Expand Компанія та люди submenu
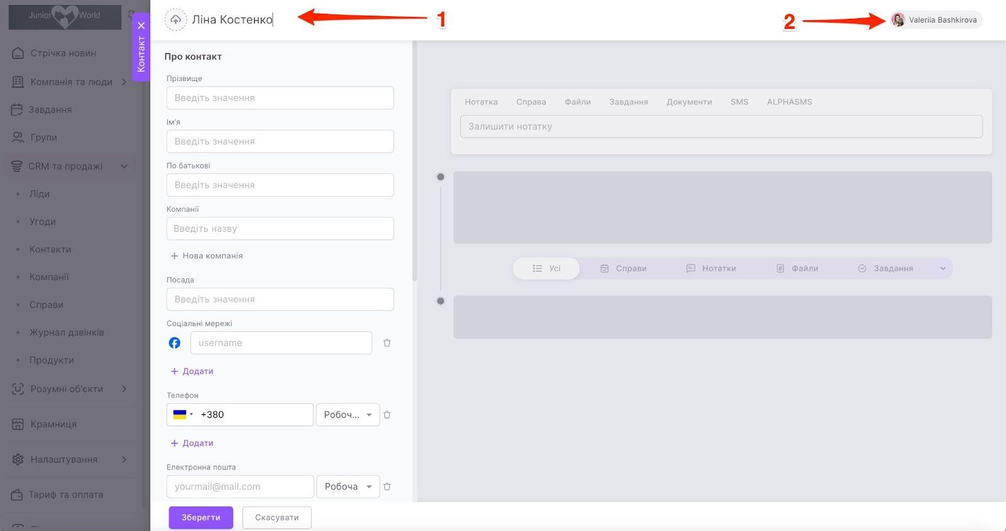1006x531 pixels. click(x=124, y=82)
